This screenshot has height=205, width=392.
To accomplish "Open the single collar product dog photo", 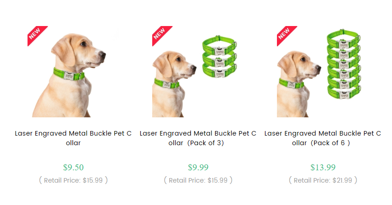I will click(69, 75).
